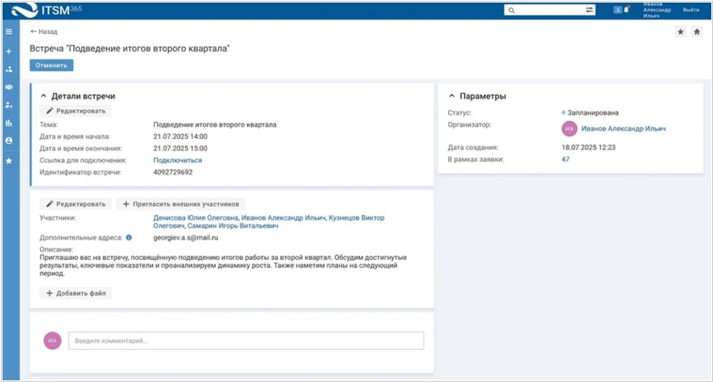Open the notifications bell icon
The image size is (713, 382).
tap(626, 10)
